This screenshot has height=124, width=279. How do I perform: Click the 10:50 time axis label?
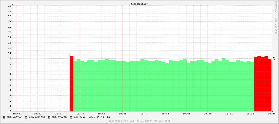[208, 114]
